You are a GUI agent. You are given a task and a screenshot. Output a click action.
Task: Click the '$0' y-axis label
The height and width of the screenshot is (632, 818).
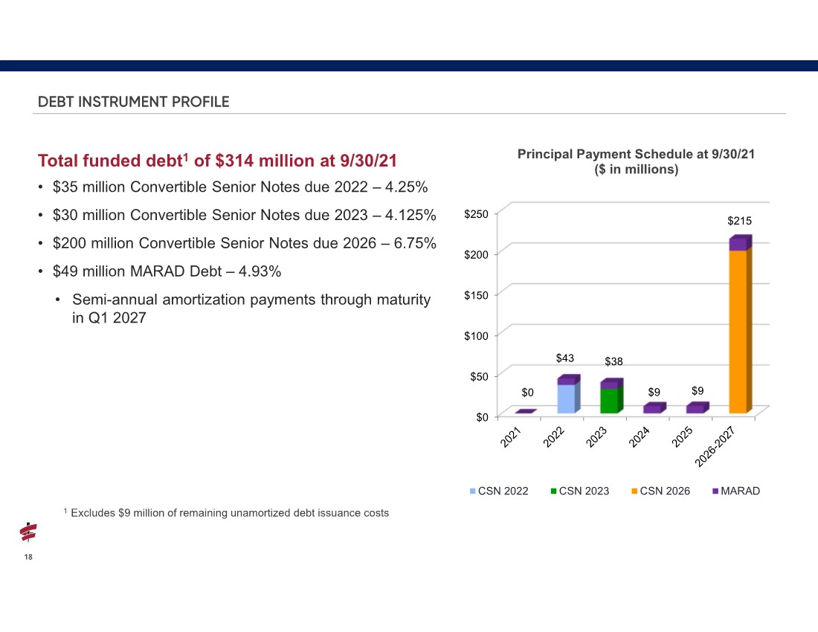click(x=482, y=418)
